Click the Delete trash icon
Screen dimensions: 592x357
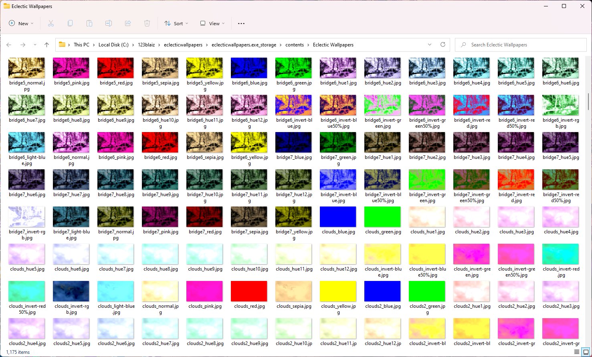click(147, 24)
